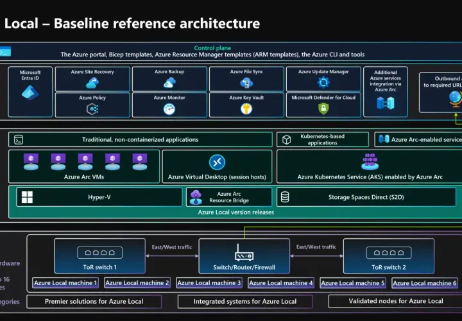Click the ToR switch 1 ports icon
The height and width of the screenshot is (321, 462).
point(99,252)
